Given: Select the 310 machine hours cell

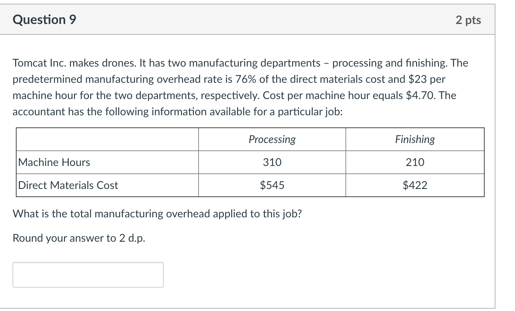Looking at the screenshot, I should (272, 162).
